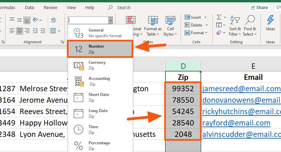Expand the Fill dropdown arrow
281x152 pixels.
(x=224, y=25)
